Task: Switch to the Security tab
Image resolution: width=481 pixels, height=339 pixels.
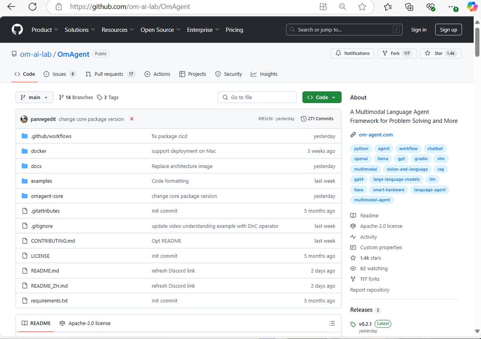Action: (228, 74)
